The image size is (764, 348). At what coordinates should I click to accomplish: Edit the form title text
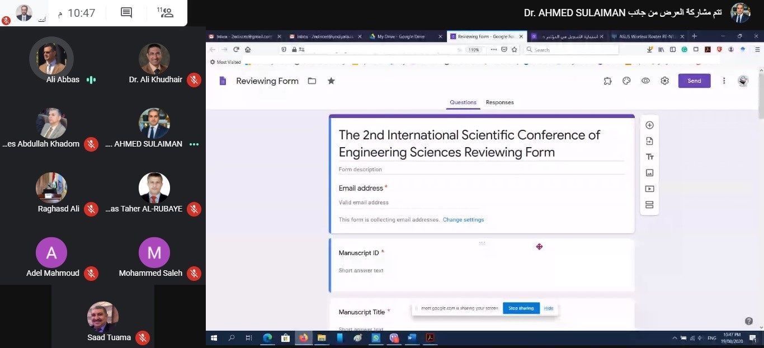[469, 144]
